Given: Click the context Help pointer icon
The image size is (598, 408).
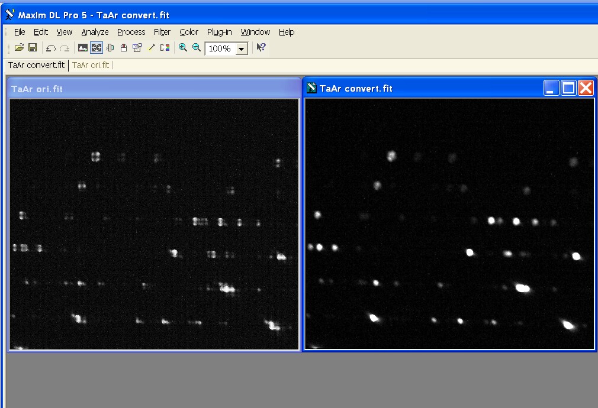Looking at the screenshot, I should pos(261,48).
